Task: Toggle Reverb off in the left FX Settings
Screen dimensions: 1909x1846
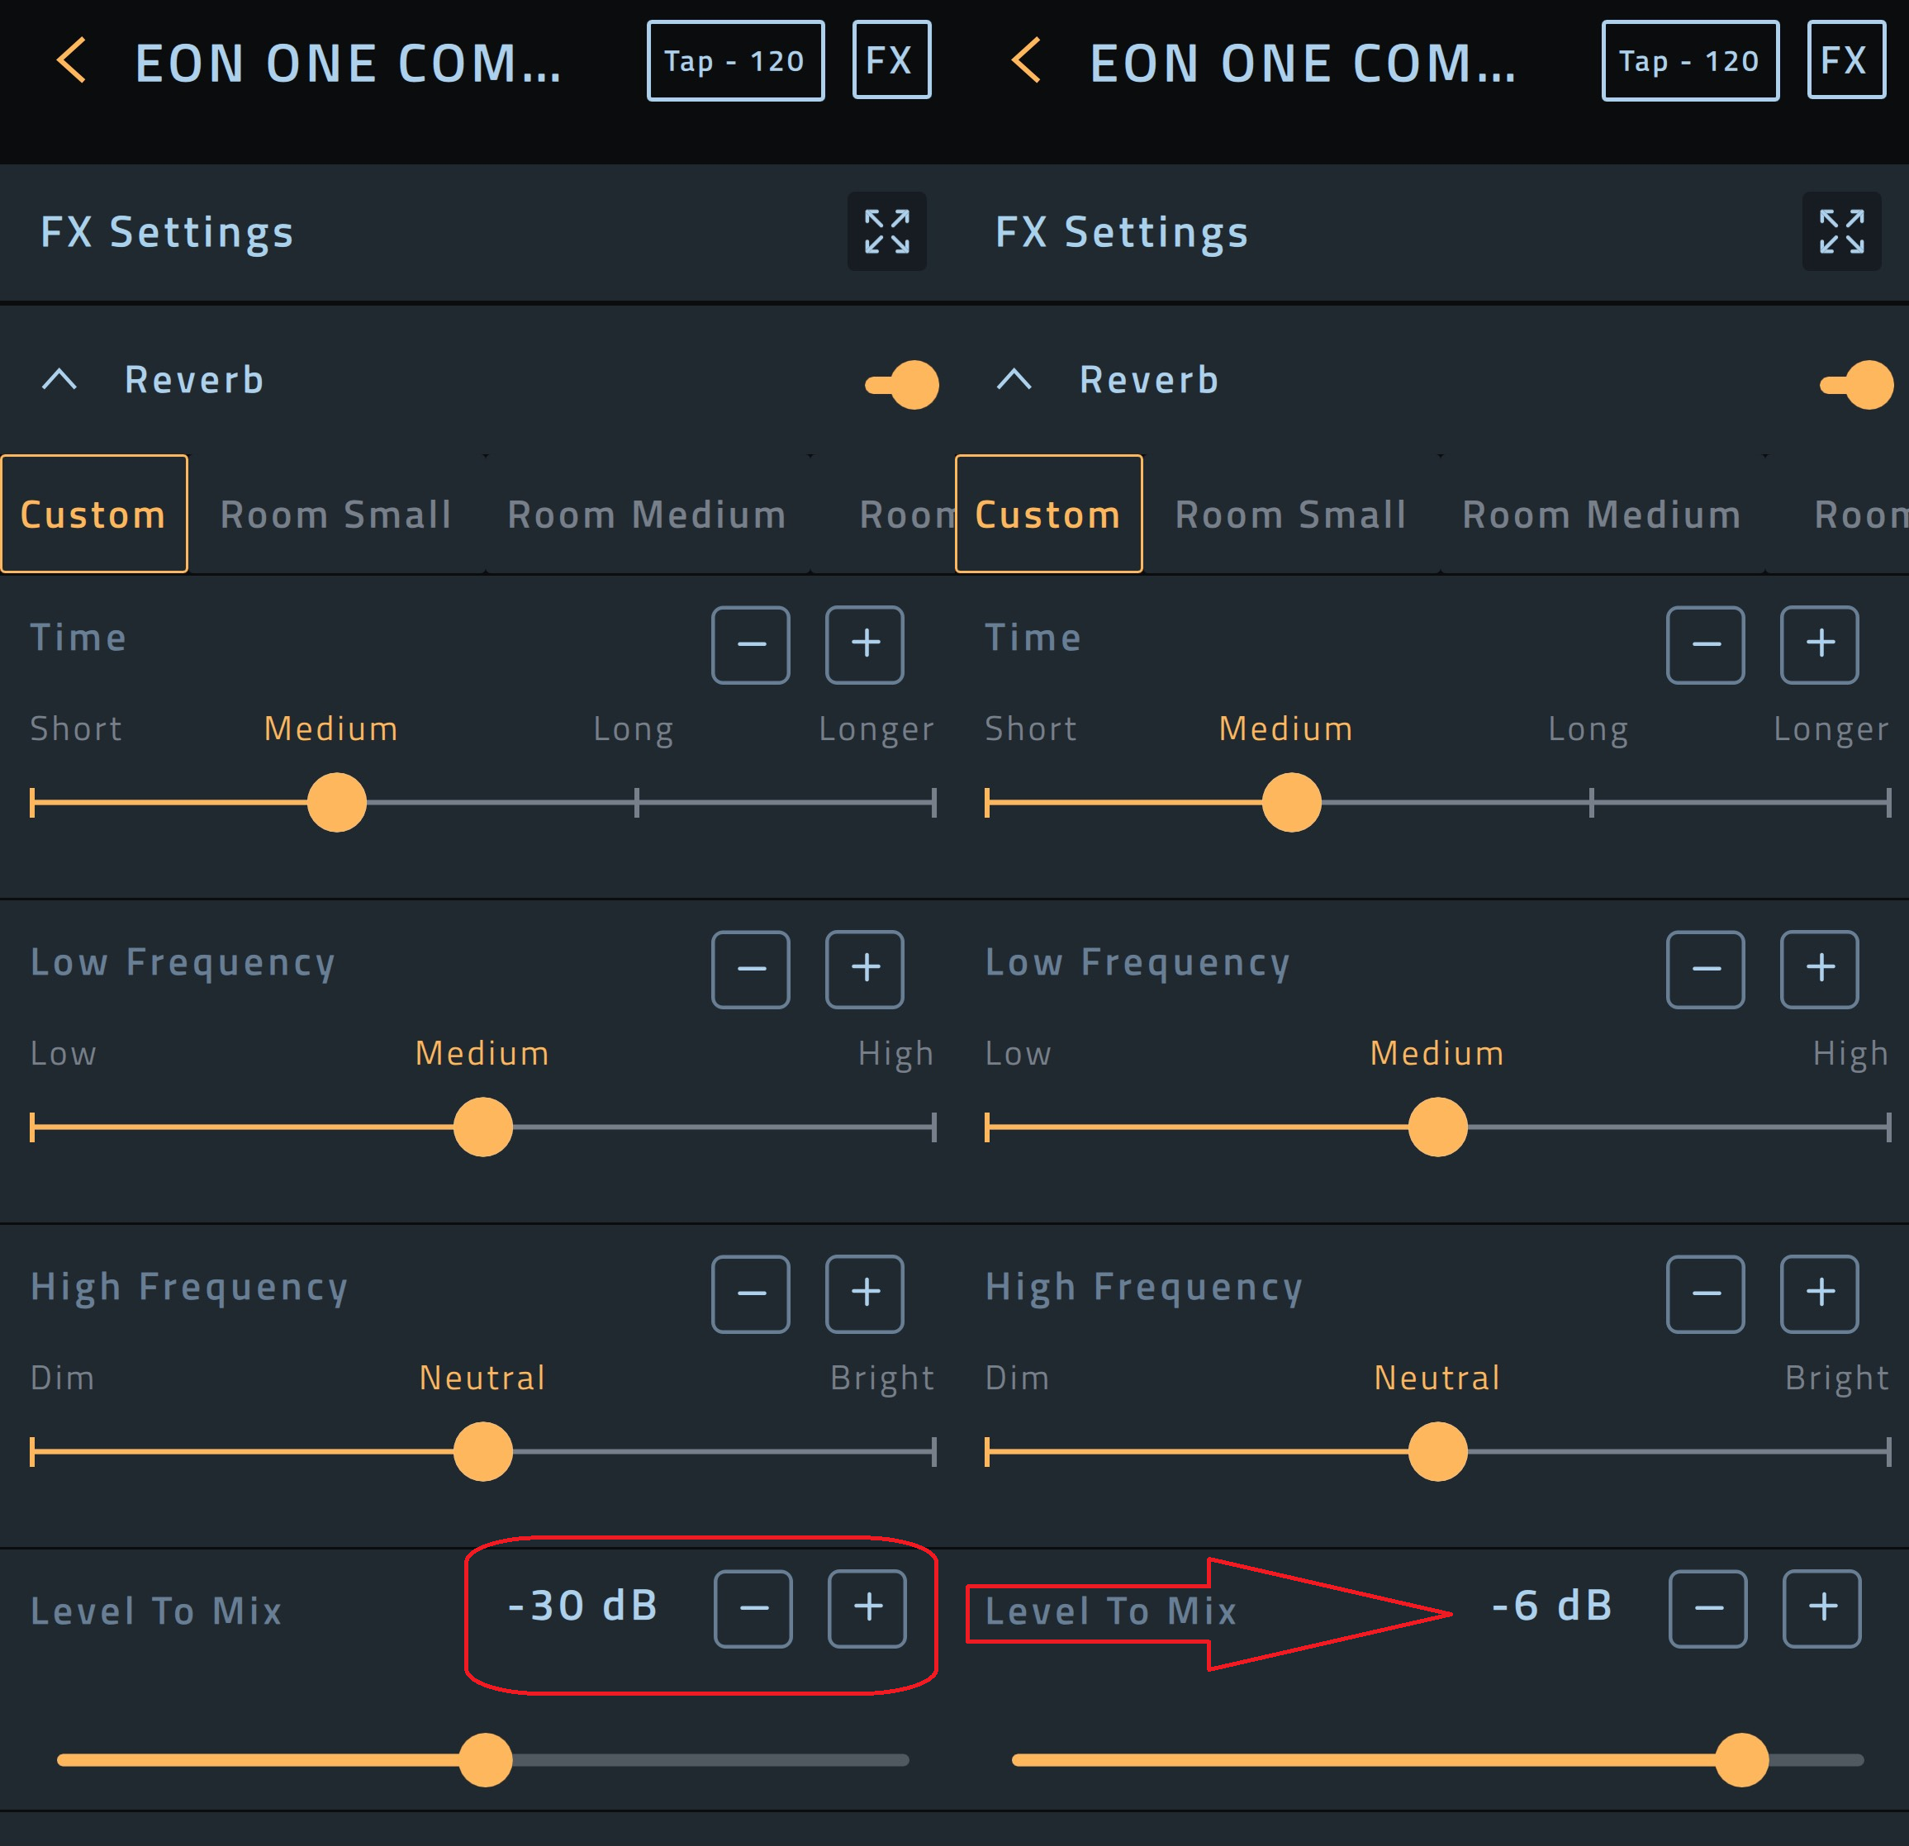Action: tap(901, 383)
